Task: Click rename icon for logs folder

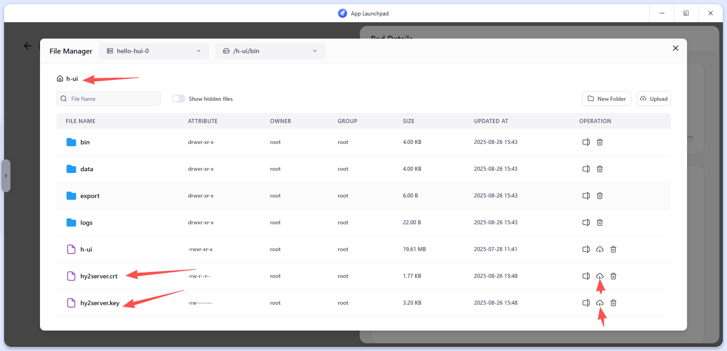Action: tap(586, 222)
